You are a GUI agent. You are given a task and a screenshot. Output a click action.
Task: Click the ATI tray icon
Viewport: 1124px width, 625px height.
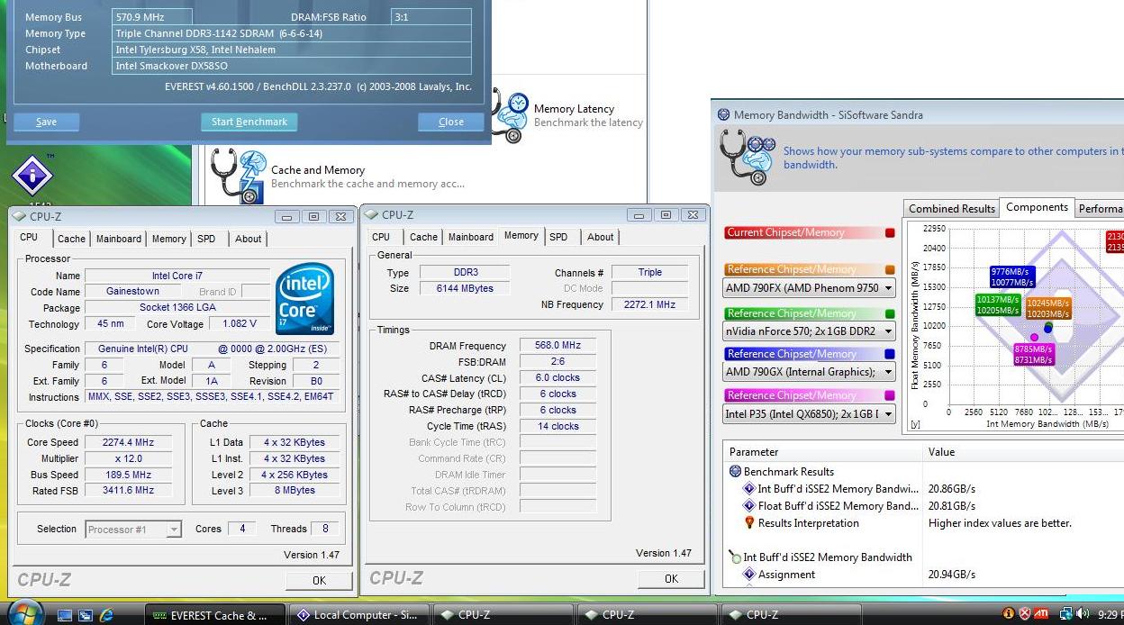(1042, 615)
